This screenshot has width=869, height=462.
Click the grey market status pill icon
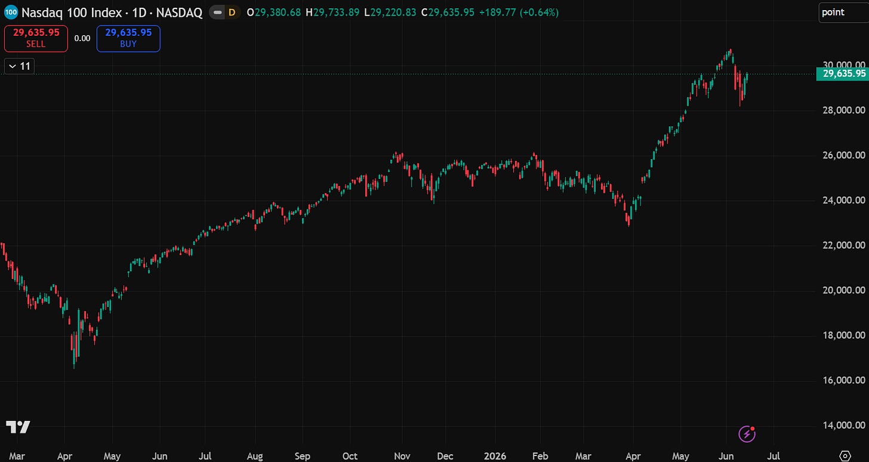click(x=218, y=12)
